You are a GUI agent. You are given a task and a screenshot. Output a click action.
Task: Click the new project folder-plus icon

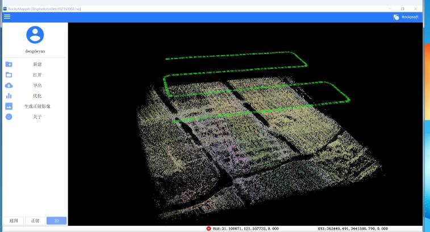[9, 64]
